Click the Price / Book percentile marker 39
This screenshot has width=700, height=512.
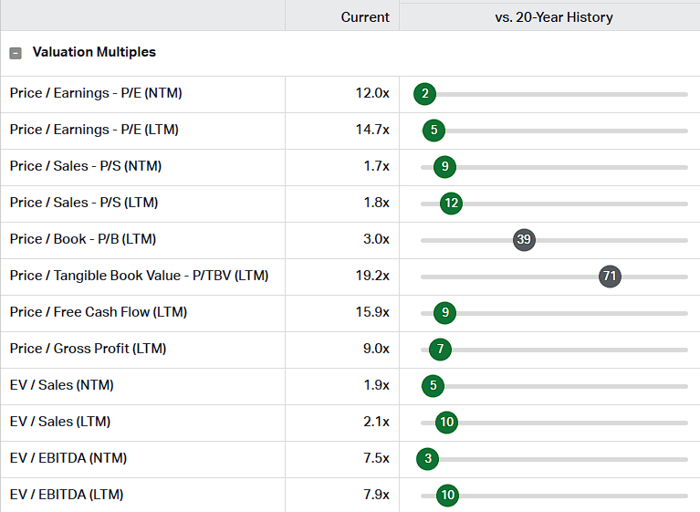click(x=524, y=239)
